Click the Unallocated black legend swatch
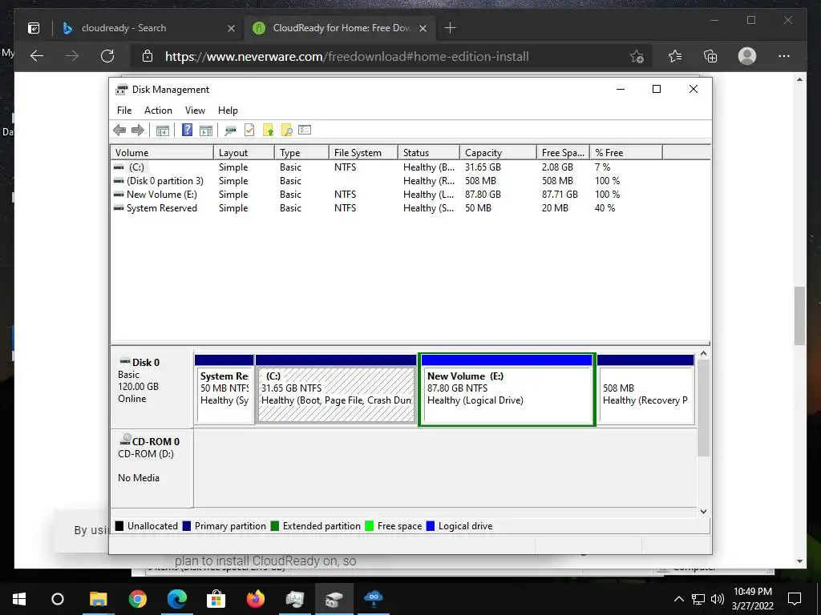Image resolution: width=821 pixels, height=615 pixels. (119, 526)
